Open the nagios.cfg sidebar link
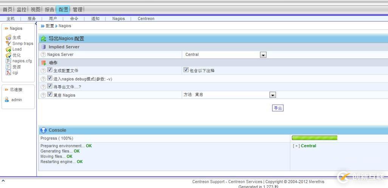 pos(22,61)
